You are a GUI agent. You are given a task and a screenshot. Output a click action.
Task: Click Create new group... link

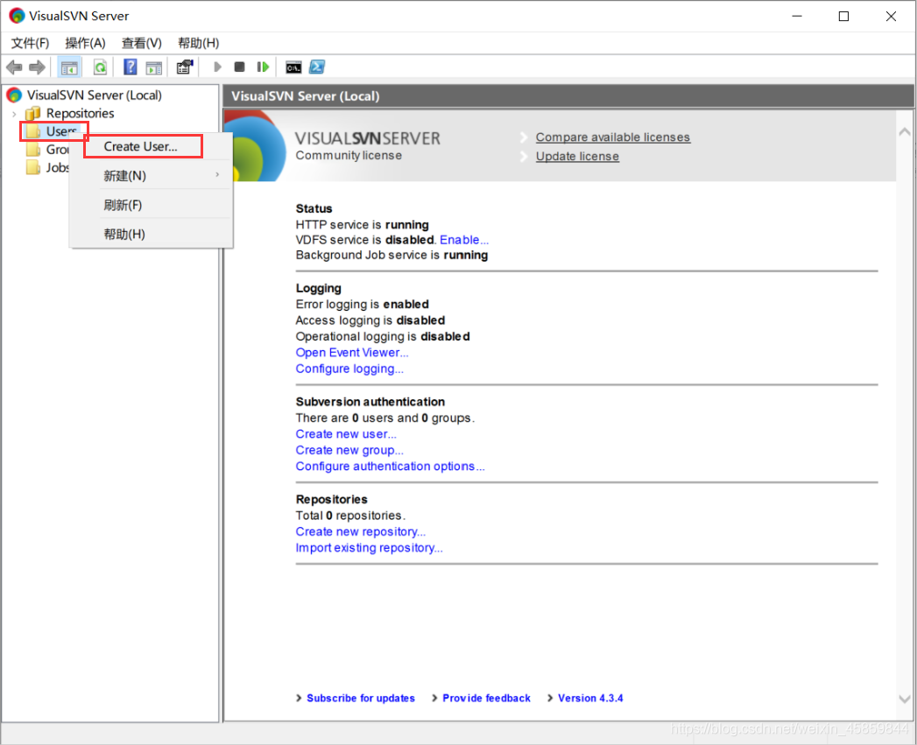tap(349, 450)
